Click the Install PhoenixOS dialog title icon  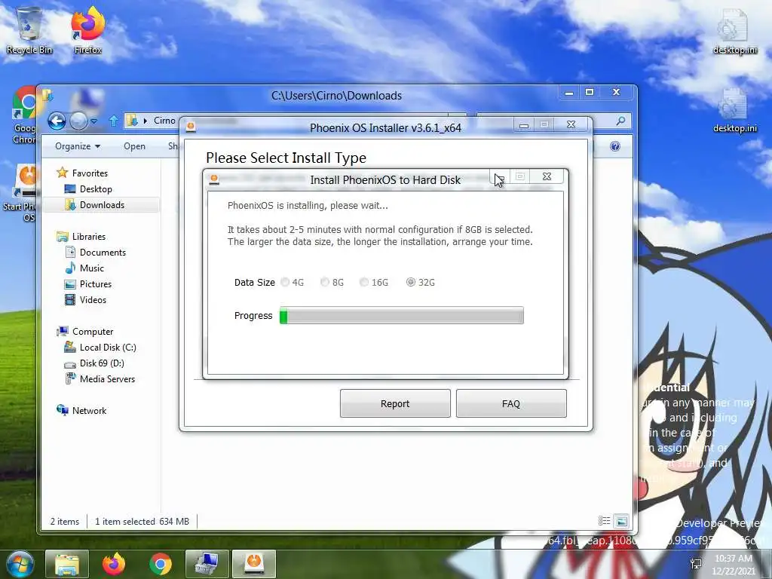[x=213, y=179]
